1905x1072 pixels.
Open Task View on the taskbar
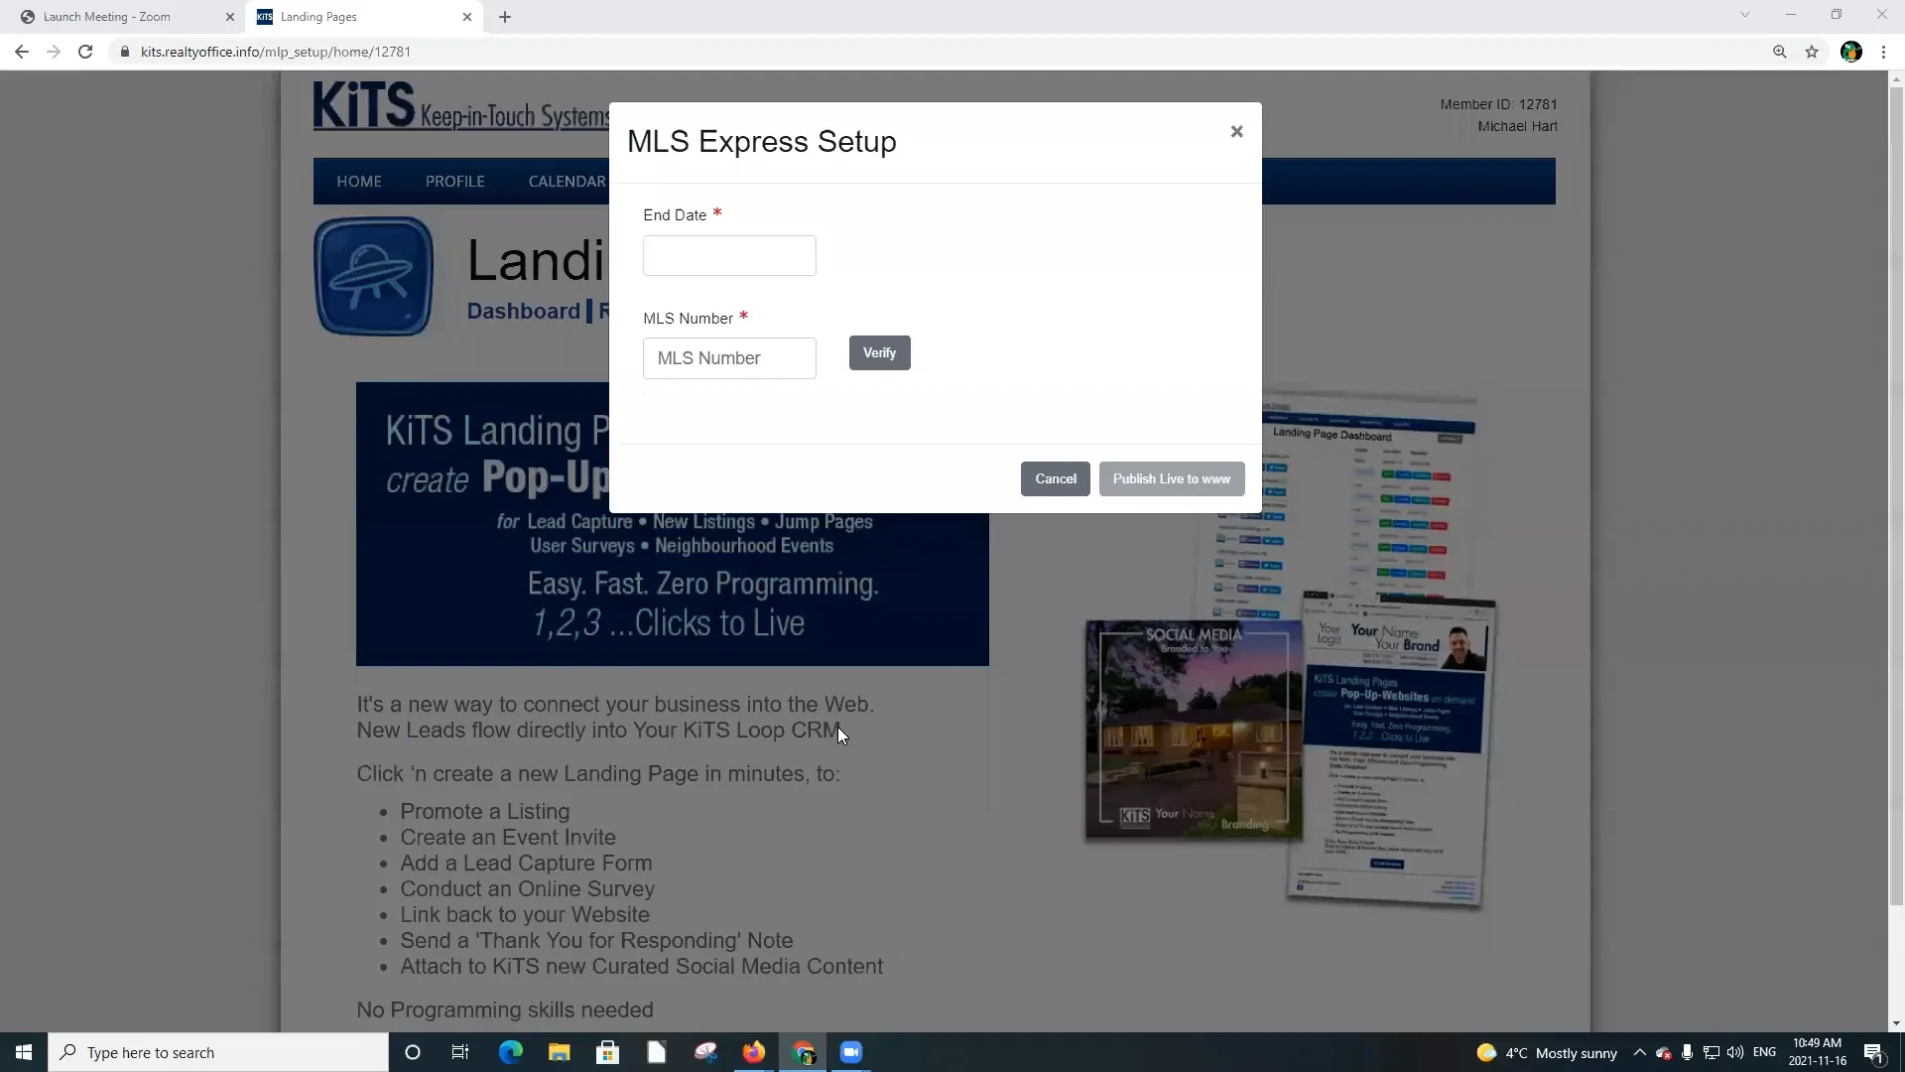pos(460,1052)
